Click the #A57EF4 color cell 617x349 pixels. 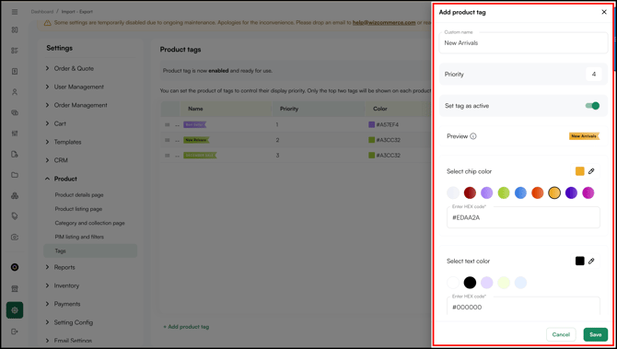coord(384,124)
